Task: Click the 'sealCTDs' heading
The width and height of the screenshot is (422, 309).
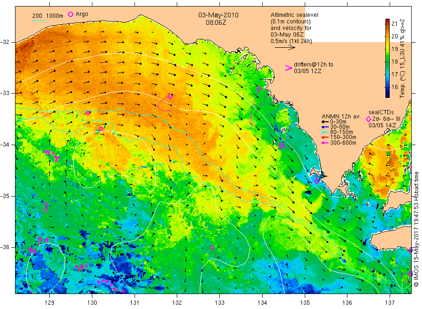Action: point(381,112)
